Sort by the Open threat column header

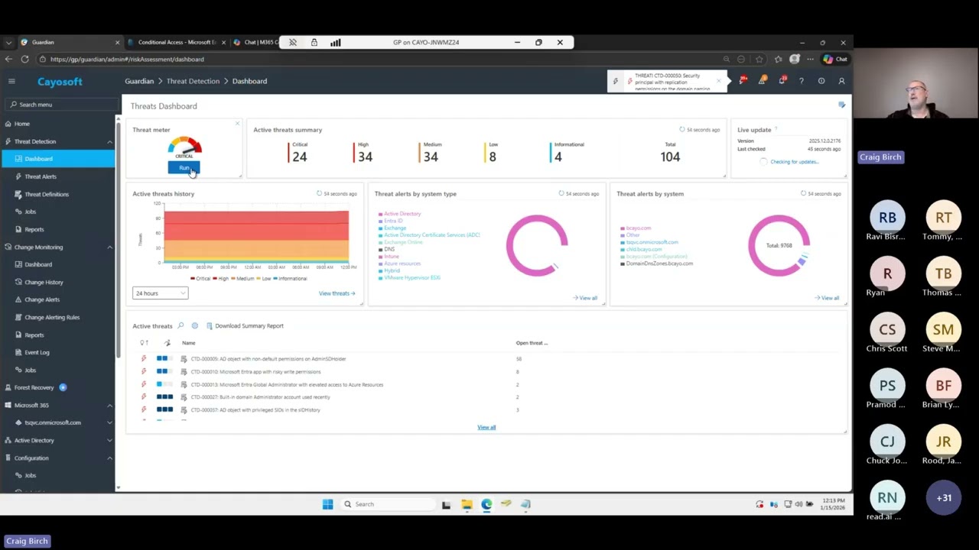coord(532,343)
